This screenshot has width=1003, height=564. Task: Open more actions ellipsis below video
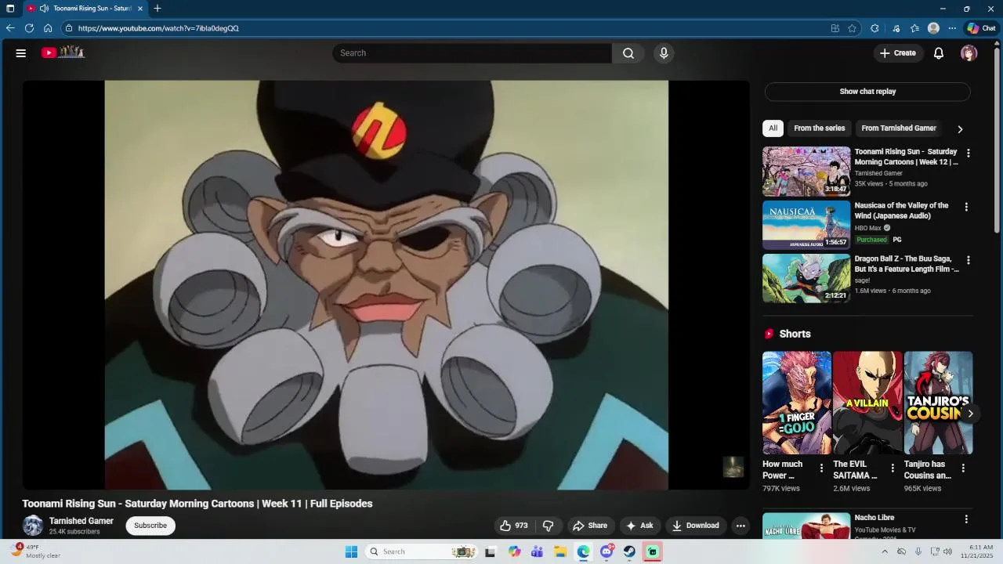(x=740, y=526)
